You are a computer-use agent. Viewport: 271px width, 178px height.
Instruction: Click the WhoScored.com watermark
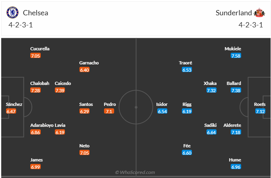[x=135, y=172]
